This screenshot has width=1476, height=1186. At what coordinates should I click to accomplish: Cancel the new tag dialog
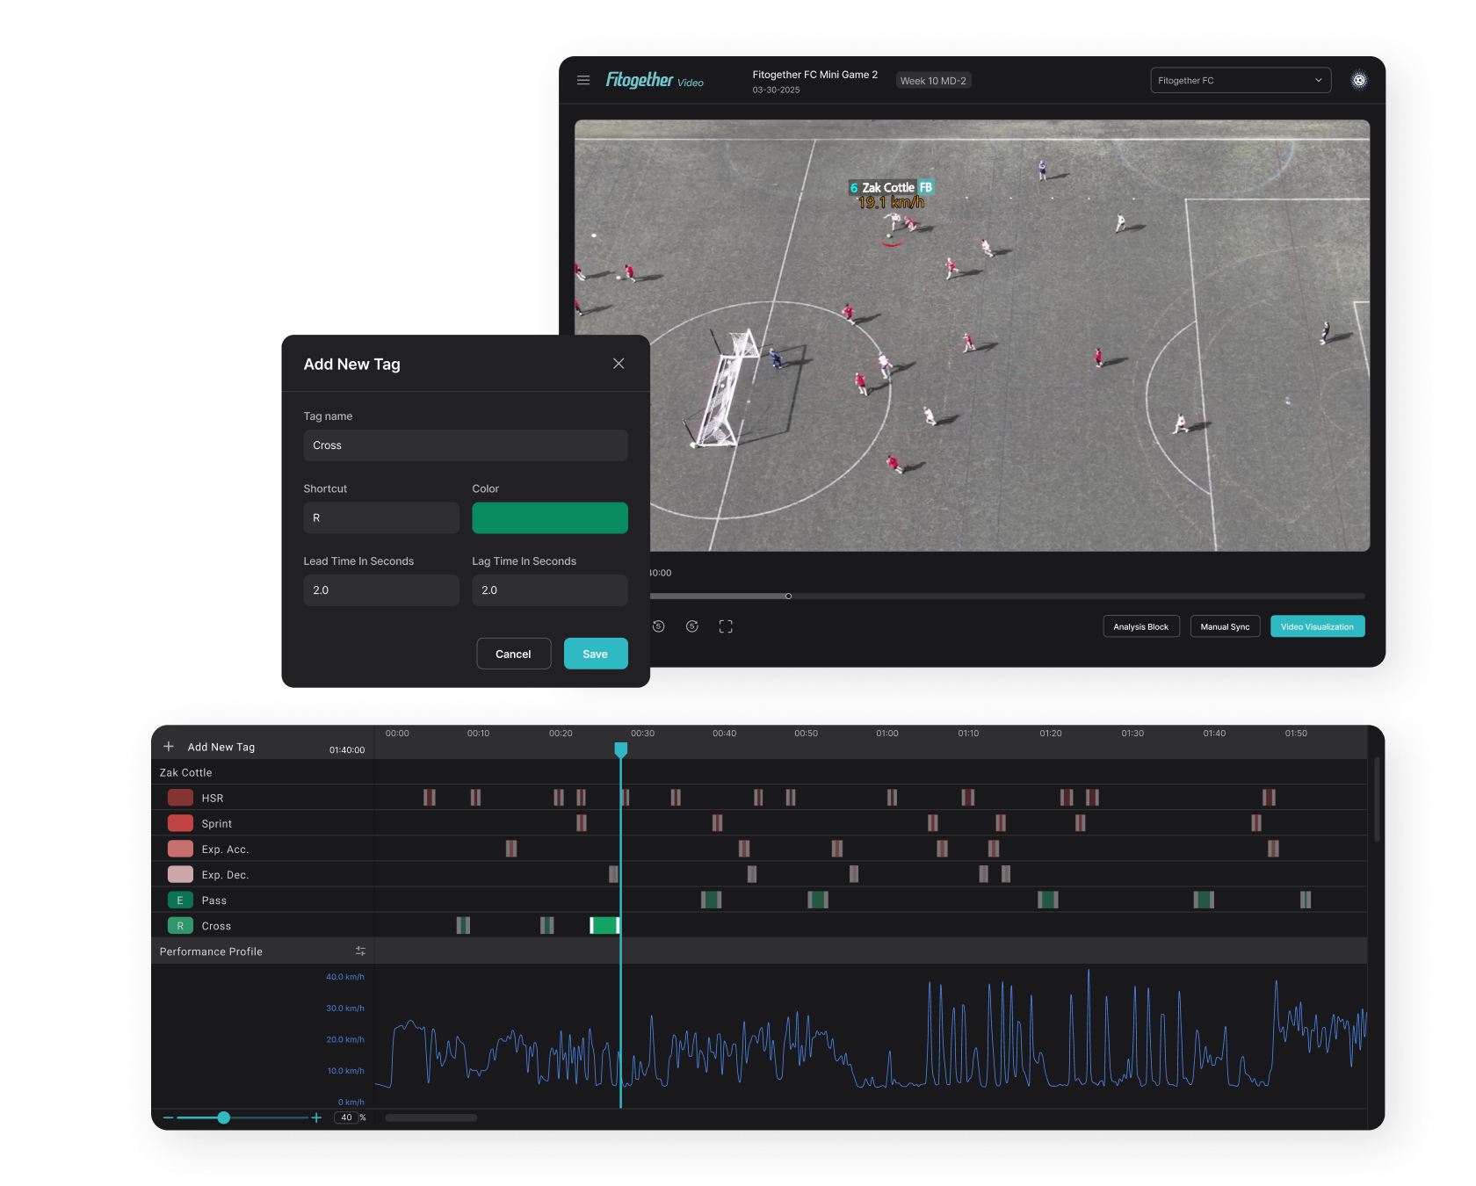point(514,654)
